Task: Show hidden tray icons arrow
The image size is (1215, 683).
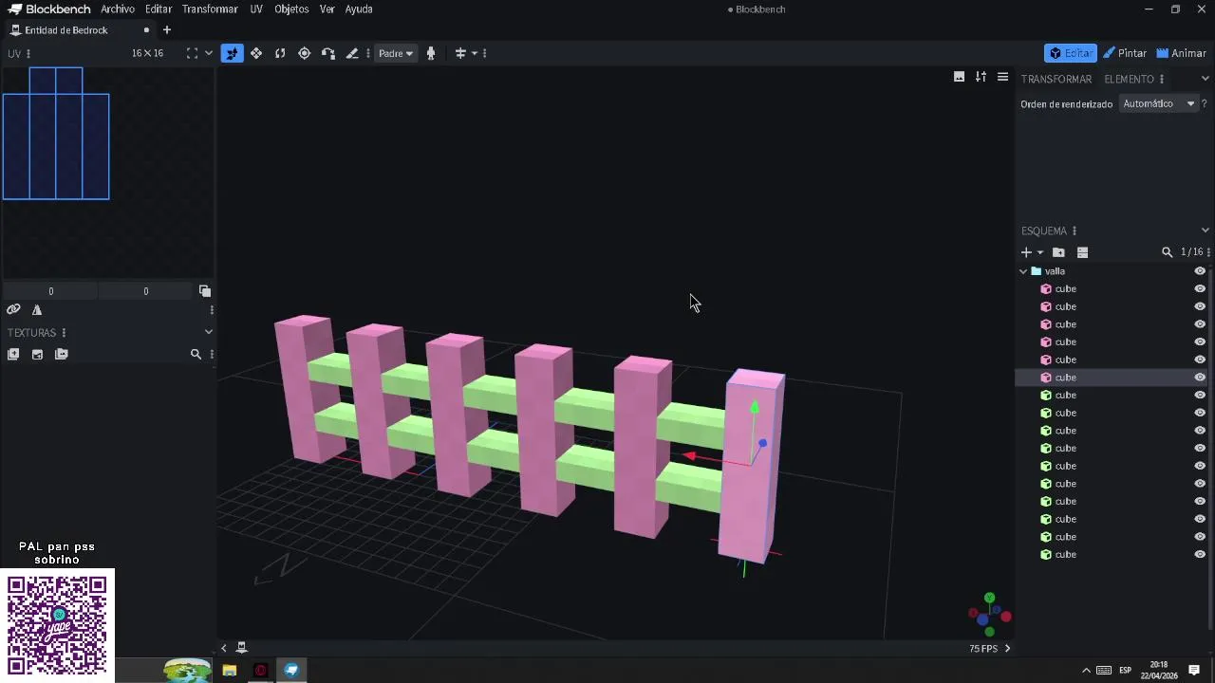Action: [1086, 670]
